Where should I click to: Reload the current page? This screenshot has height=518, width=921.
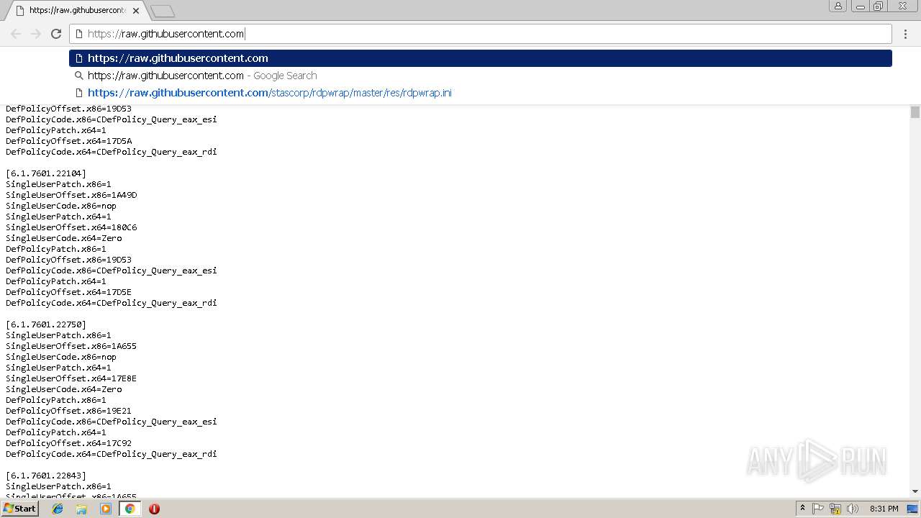coord(56,34)
